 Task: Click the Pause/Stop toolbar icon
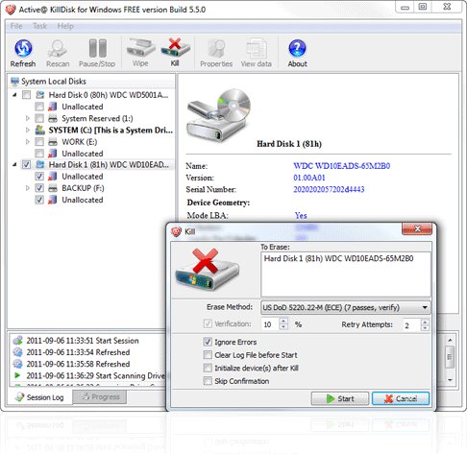click(97, 49)
